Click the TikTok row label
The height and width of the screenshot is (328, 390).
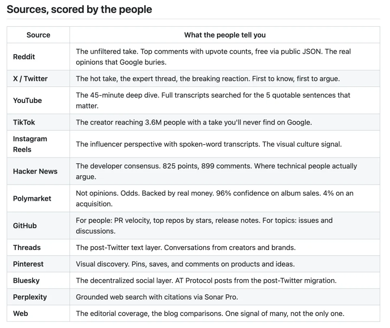(x=24, y=122)
